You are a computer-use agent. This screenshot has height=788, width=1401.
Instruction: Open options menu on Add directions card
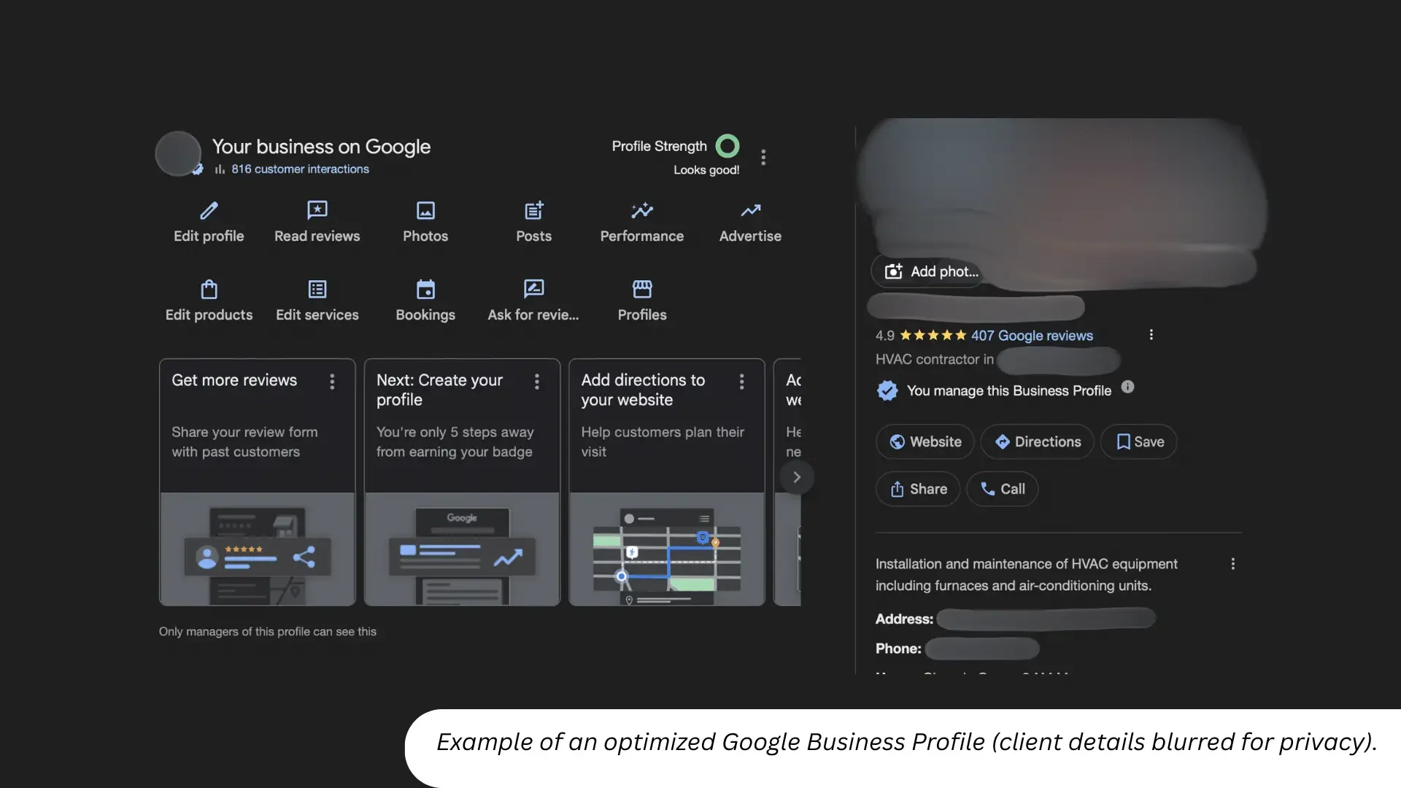(741, 382)
